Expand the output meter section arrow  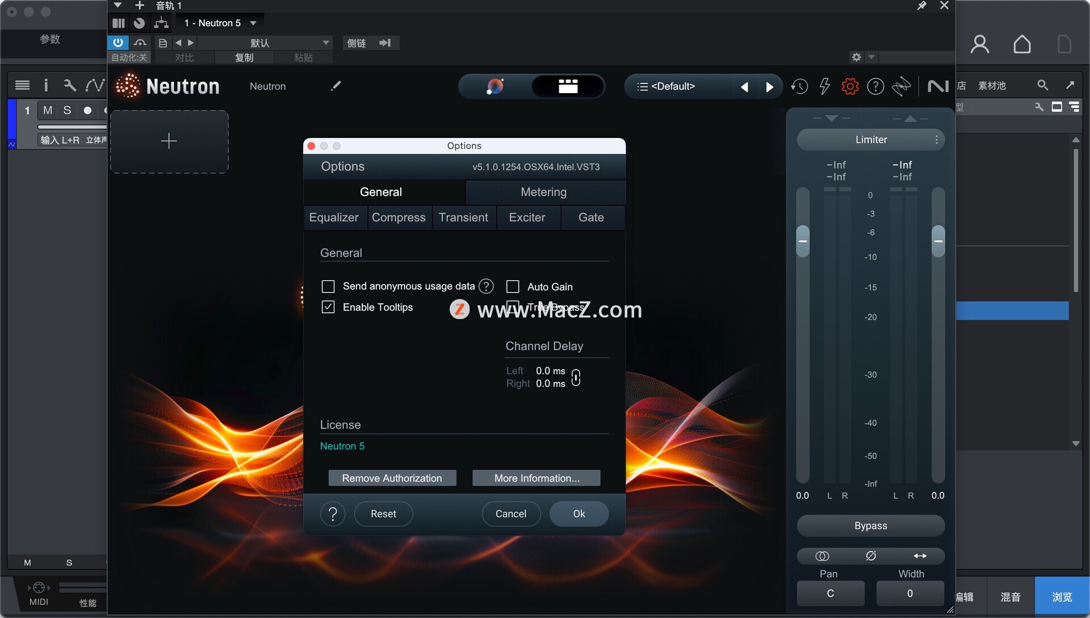[x=910, y=119]
